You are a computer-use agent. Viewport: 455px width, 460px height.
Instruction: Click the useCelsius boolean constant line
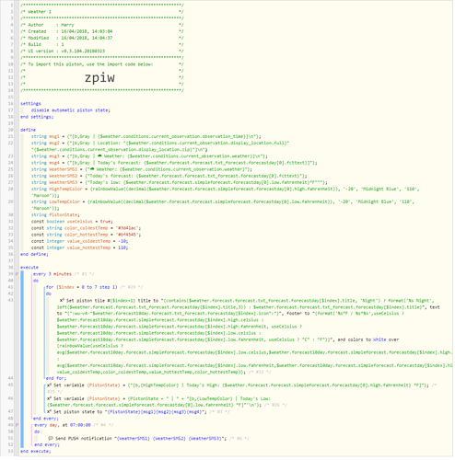click(72, 223)
